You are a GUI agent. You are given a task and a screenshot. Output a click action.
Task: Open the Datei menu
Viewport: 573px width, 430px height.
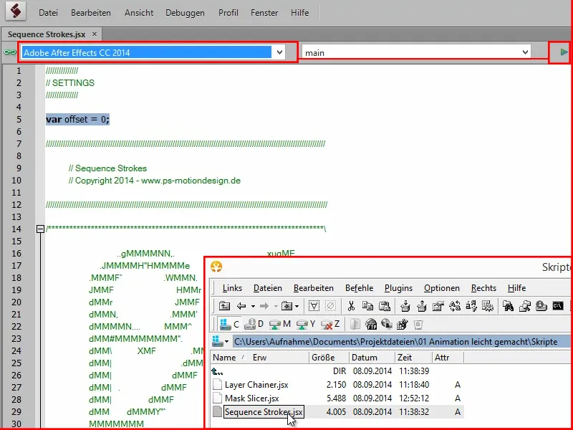[x=48, y=13]
